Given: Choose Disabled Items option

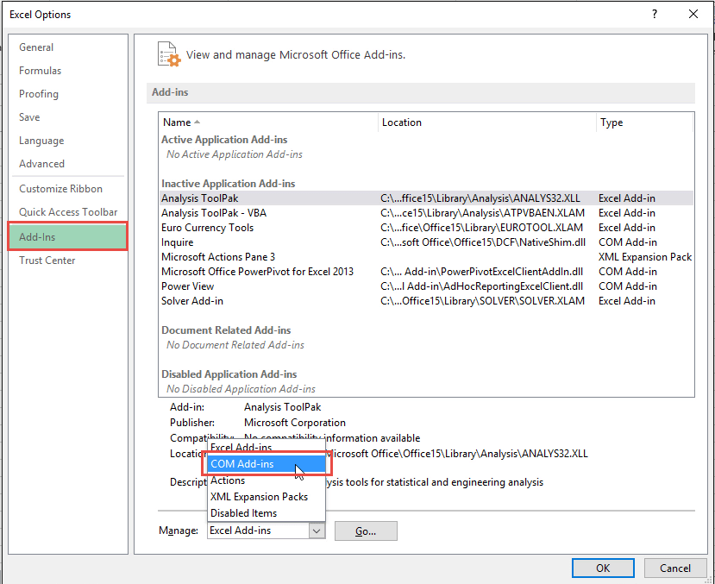Looking at the screenshot, I should 267,513.
